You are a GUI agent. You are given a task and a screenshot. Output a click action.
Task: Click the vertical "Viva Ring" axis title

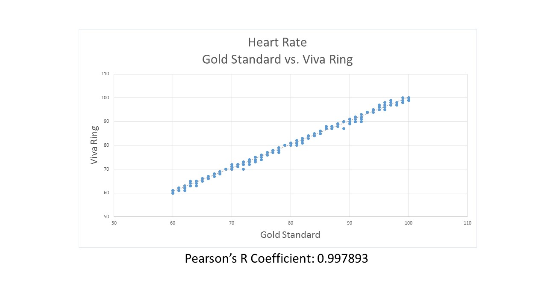click(x=94, y=145)
